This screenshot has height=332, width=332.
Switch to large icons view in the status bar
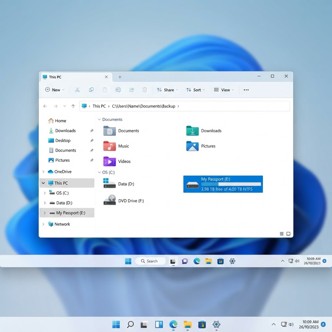click(x=288, y=234)
